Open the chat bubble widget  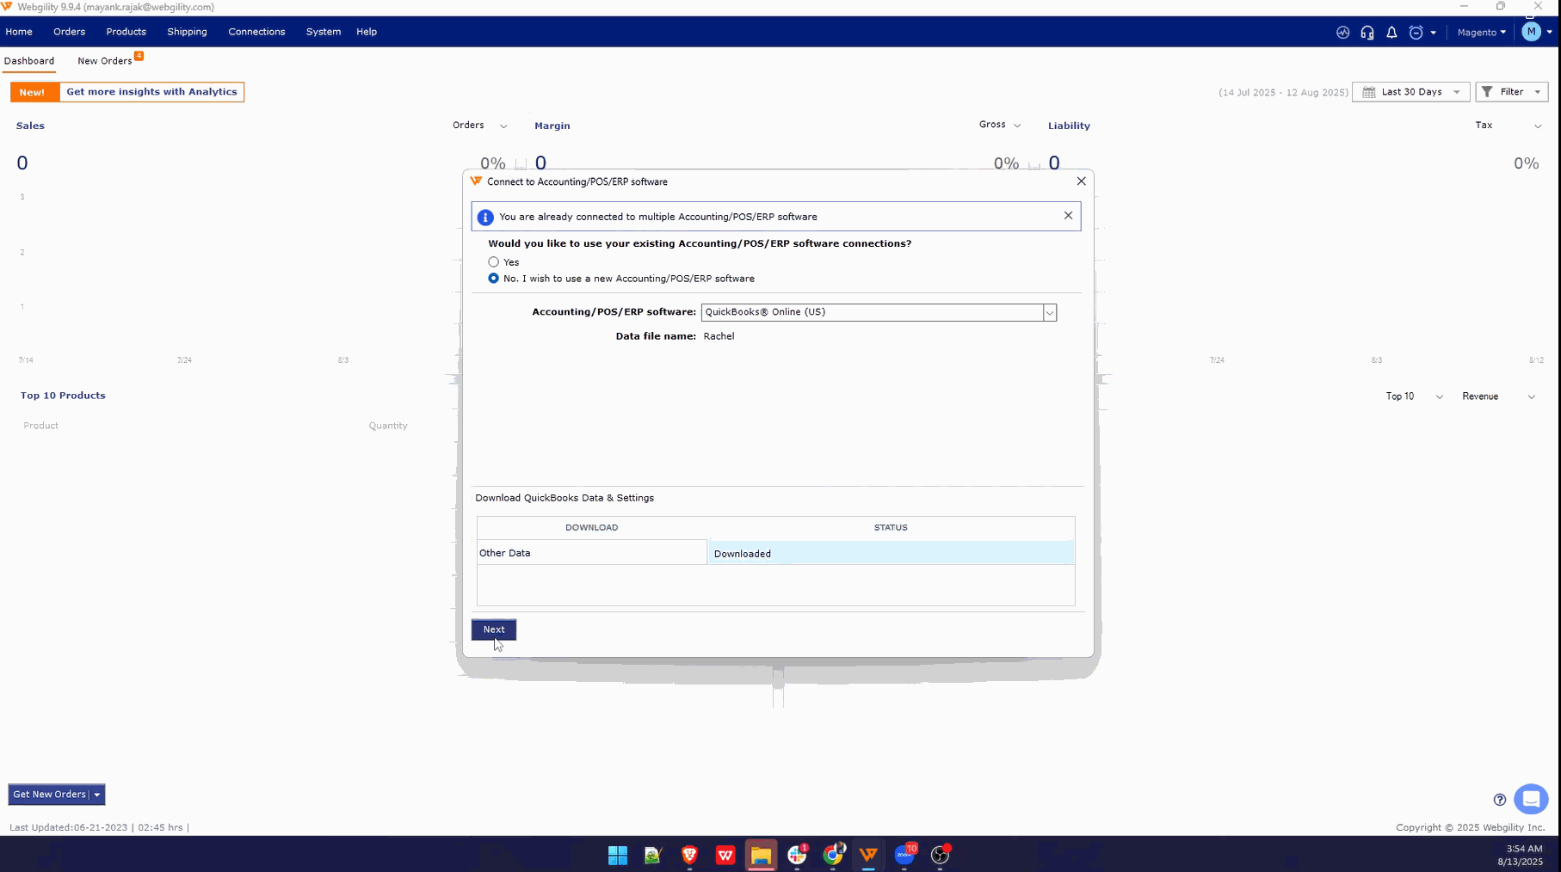[x=1530, y=799]
